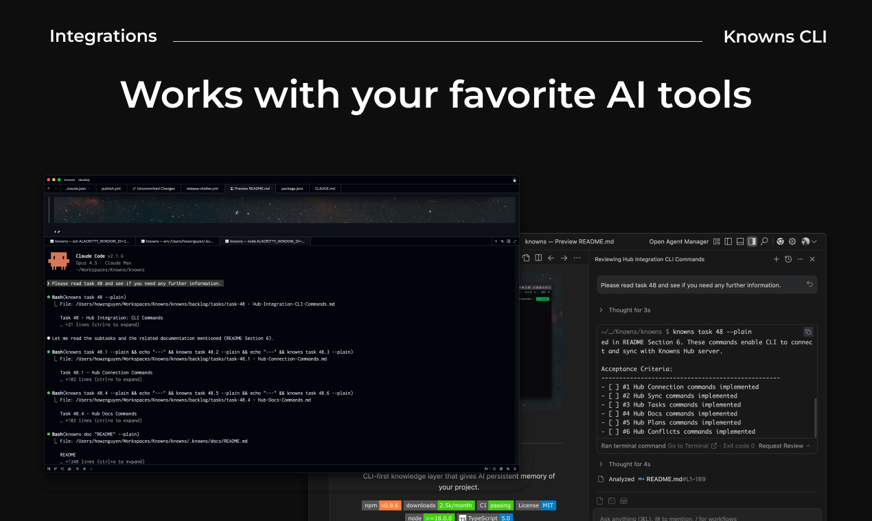Close the Reviewing Hub Integration chat panel
Screen dimensions: 872x521
pos(812,259)
